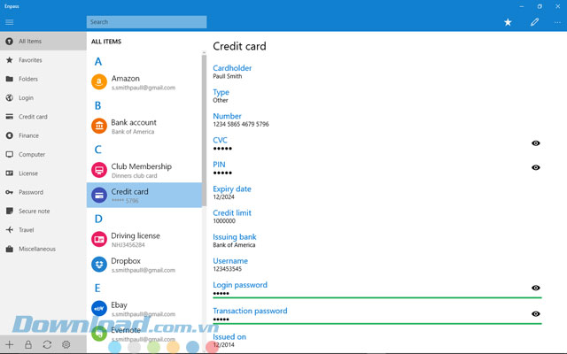Click the Evernote green icon
Viewport: 567px width, 354px height.
[x=98, y=334]
